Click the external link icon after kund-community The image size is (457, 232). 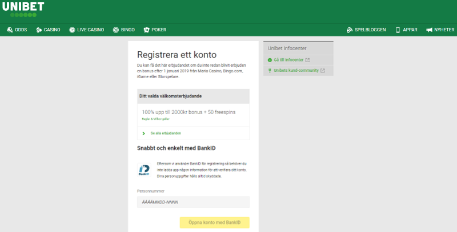322,70
